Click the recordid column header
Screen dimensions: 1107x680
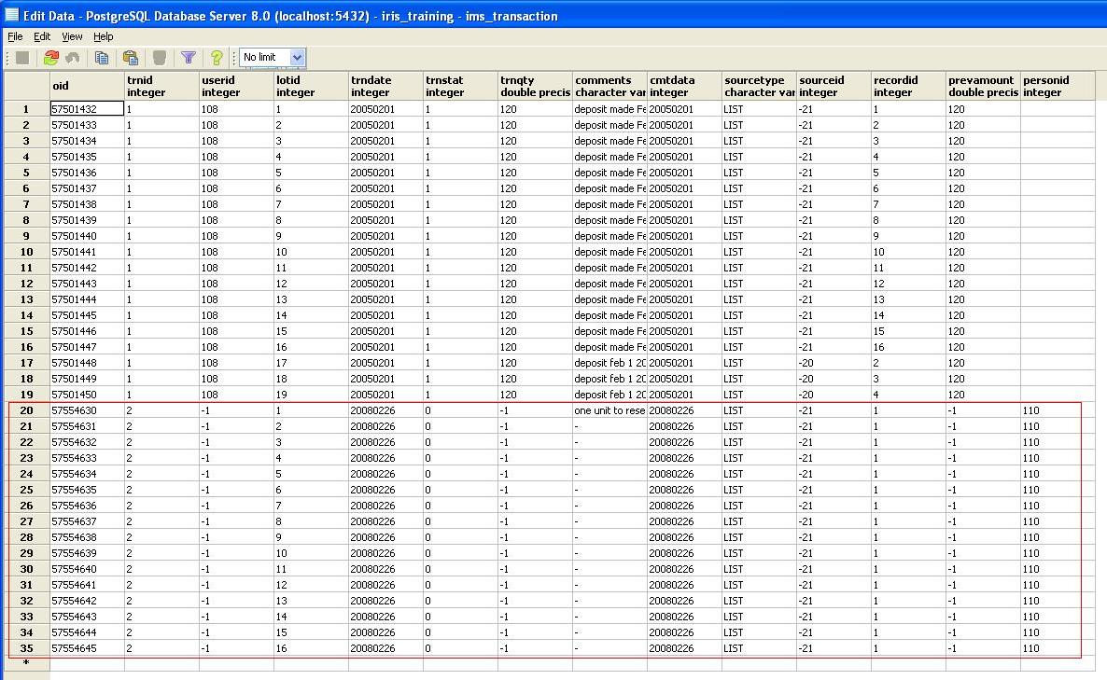pyautogui.click(x=909, y=86)
